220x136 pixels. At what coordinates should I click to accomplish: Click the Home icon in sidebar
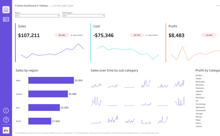pos(6,10)
